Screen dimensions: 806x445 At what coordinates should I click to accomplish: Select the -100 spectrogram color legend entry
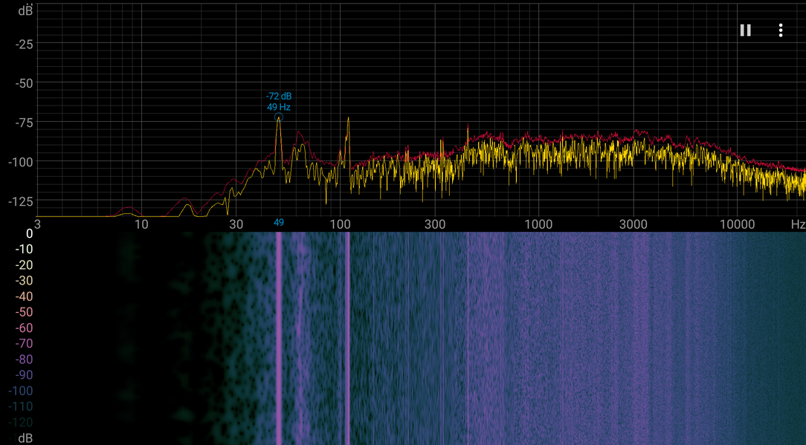coord(21,391)
